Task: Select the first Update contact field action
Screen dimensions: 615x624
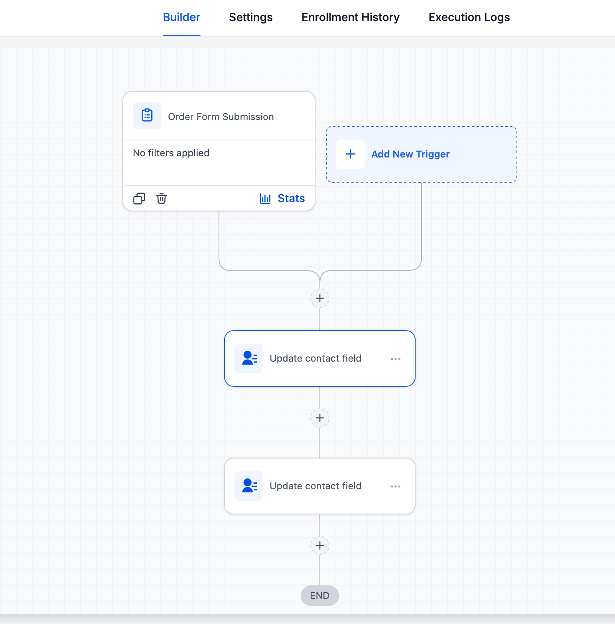Action: coord(320,358)
